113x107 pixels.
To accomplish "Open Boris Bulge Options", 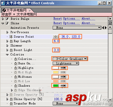I will click(71, 19).
